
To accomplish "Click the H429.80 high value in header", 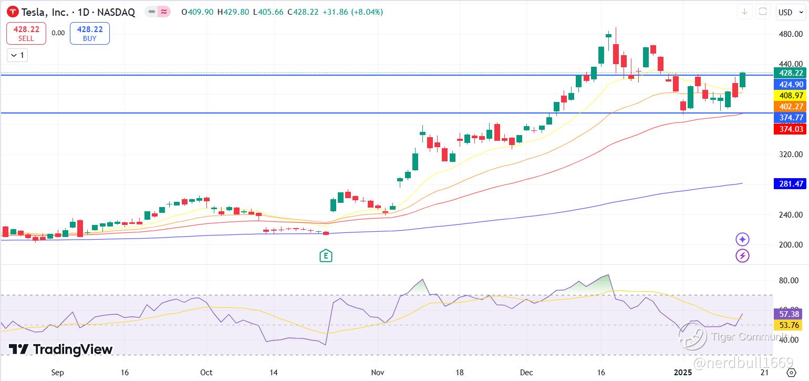I will pyautogui.click(x=233, y=12).
